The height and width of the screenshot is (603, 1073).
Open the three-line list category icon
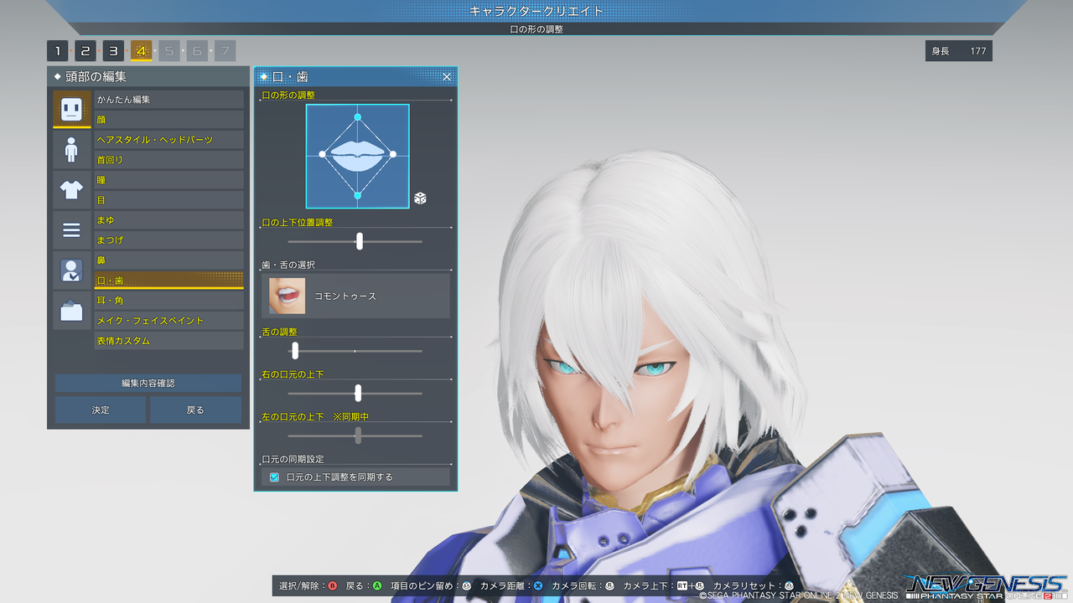pyautogui.click(x=72, y=230)
